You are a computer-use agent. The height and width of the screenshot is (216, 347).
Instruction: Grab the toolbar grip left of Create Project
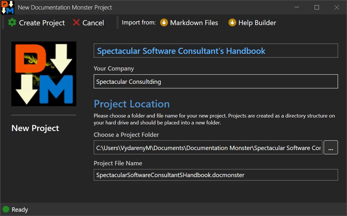click(4, 23)
